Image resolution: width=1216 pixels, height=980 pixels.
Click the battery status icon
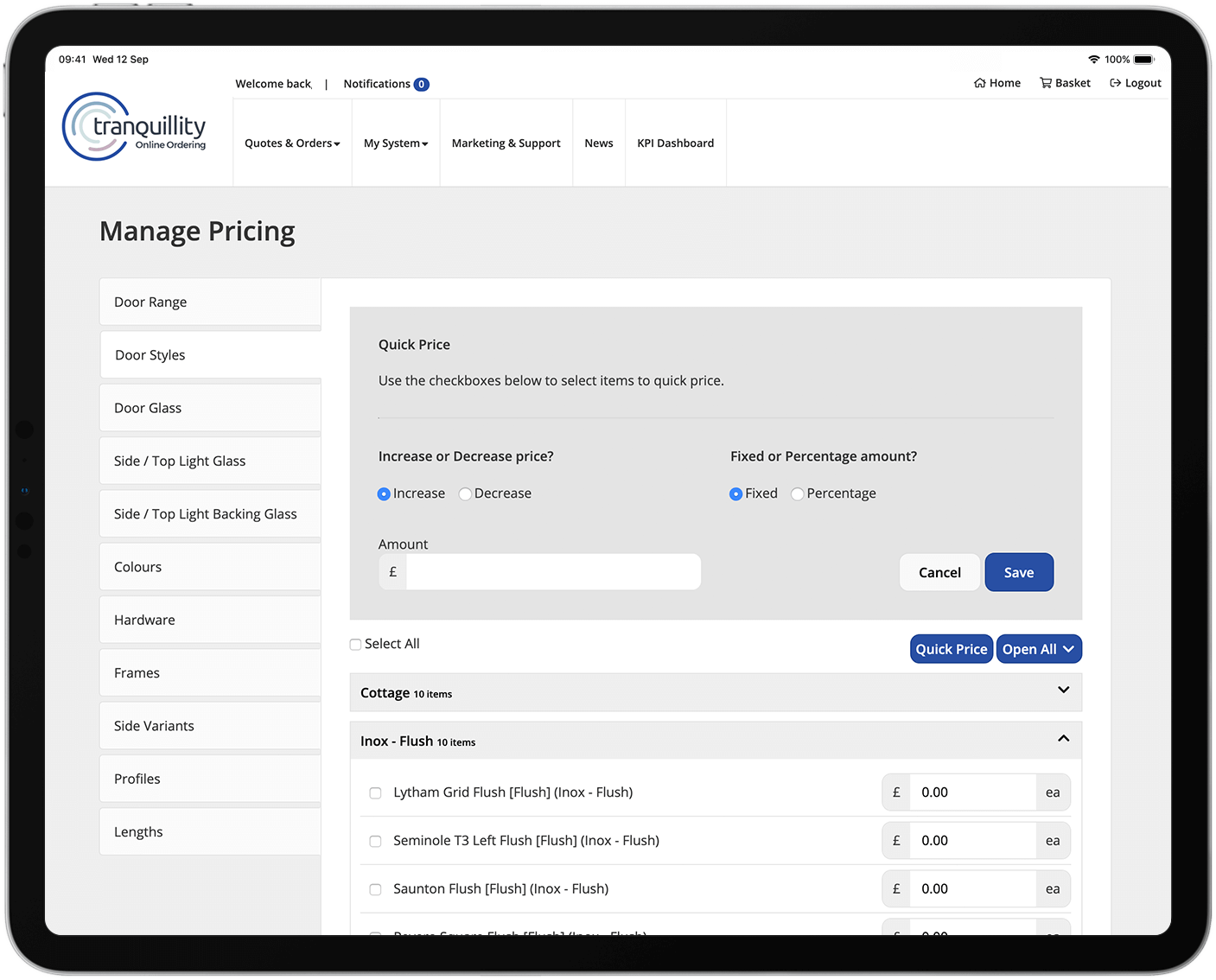point(1144,60)
